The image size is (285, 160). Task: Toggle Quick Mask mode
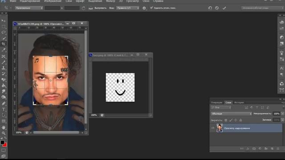click(4, 150)
